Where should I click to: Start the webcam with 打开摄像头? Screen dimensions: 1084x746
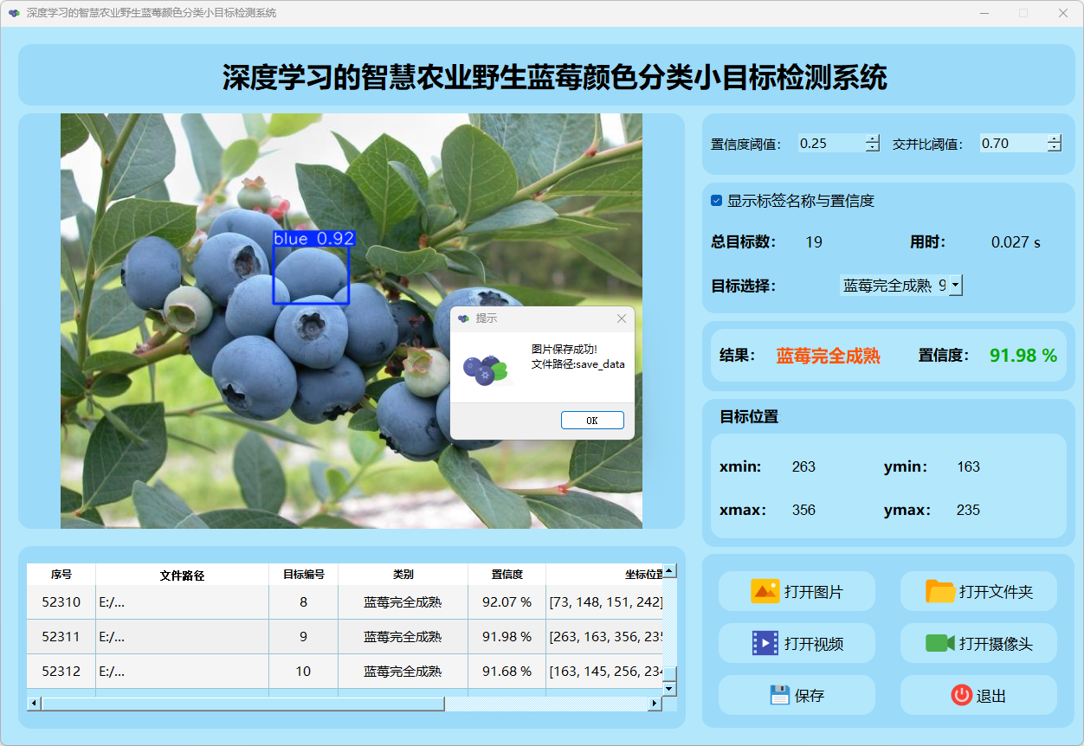click(x=978, y=643)
